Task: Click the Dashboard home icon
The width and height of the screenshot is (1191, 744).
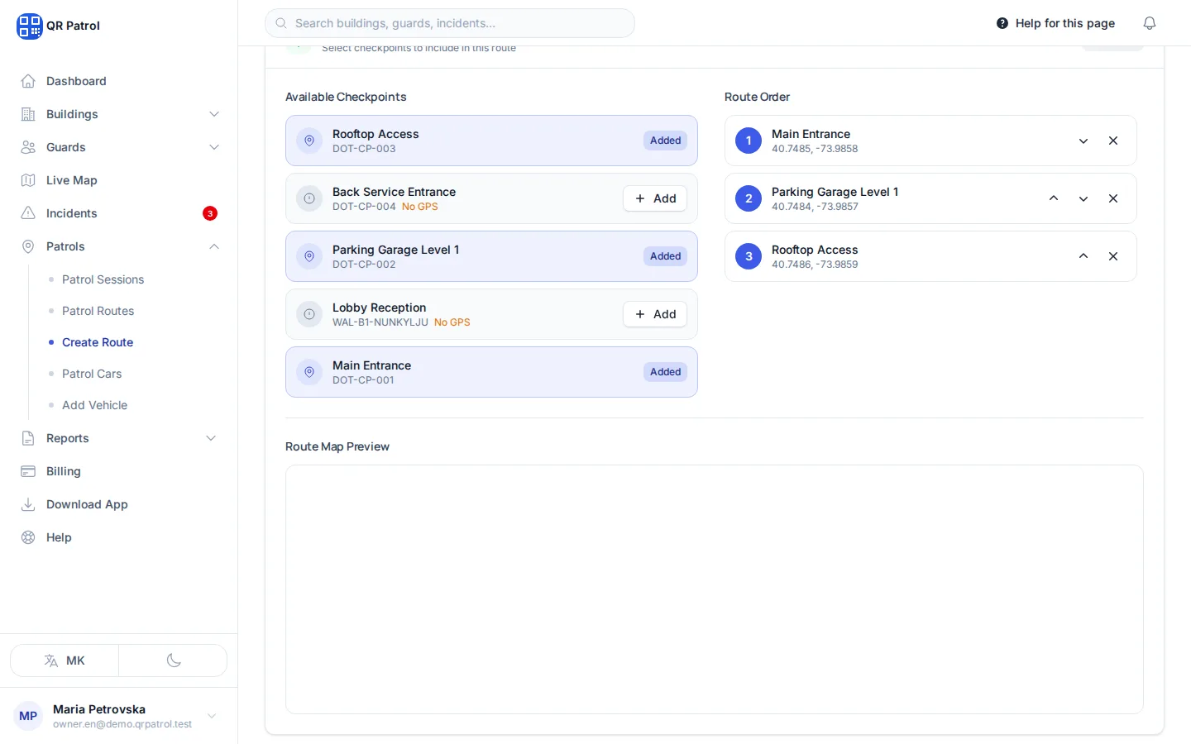Action: (x=28, y=81)
